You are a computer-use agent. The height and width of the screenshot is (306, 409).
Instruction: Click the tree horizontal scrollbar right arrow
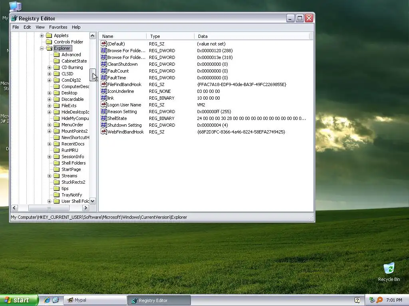[x=85, y=208]
